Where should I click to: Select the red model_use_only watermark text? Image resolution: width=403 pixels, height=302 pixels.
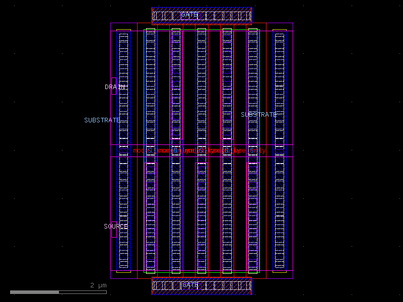pyautogui.click(x=199, y=150)
